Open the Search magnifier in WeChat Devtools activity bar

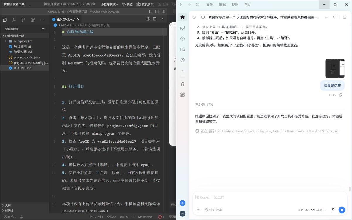(14, 20)
